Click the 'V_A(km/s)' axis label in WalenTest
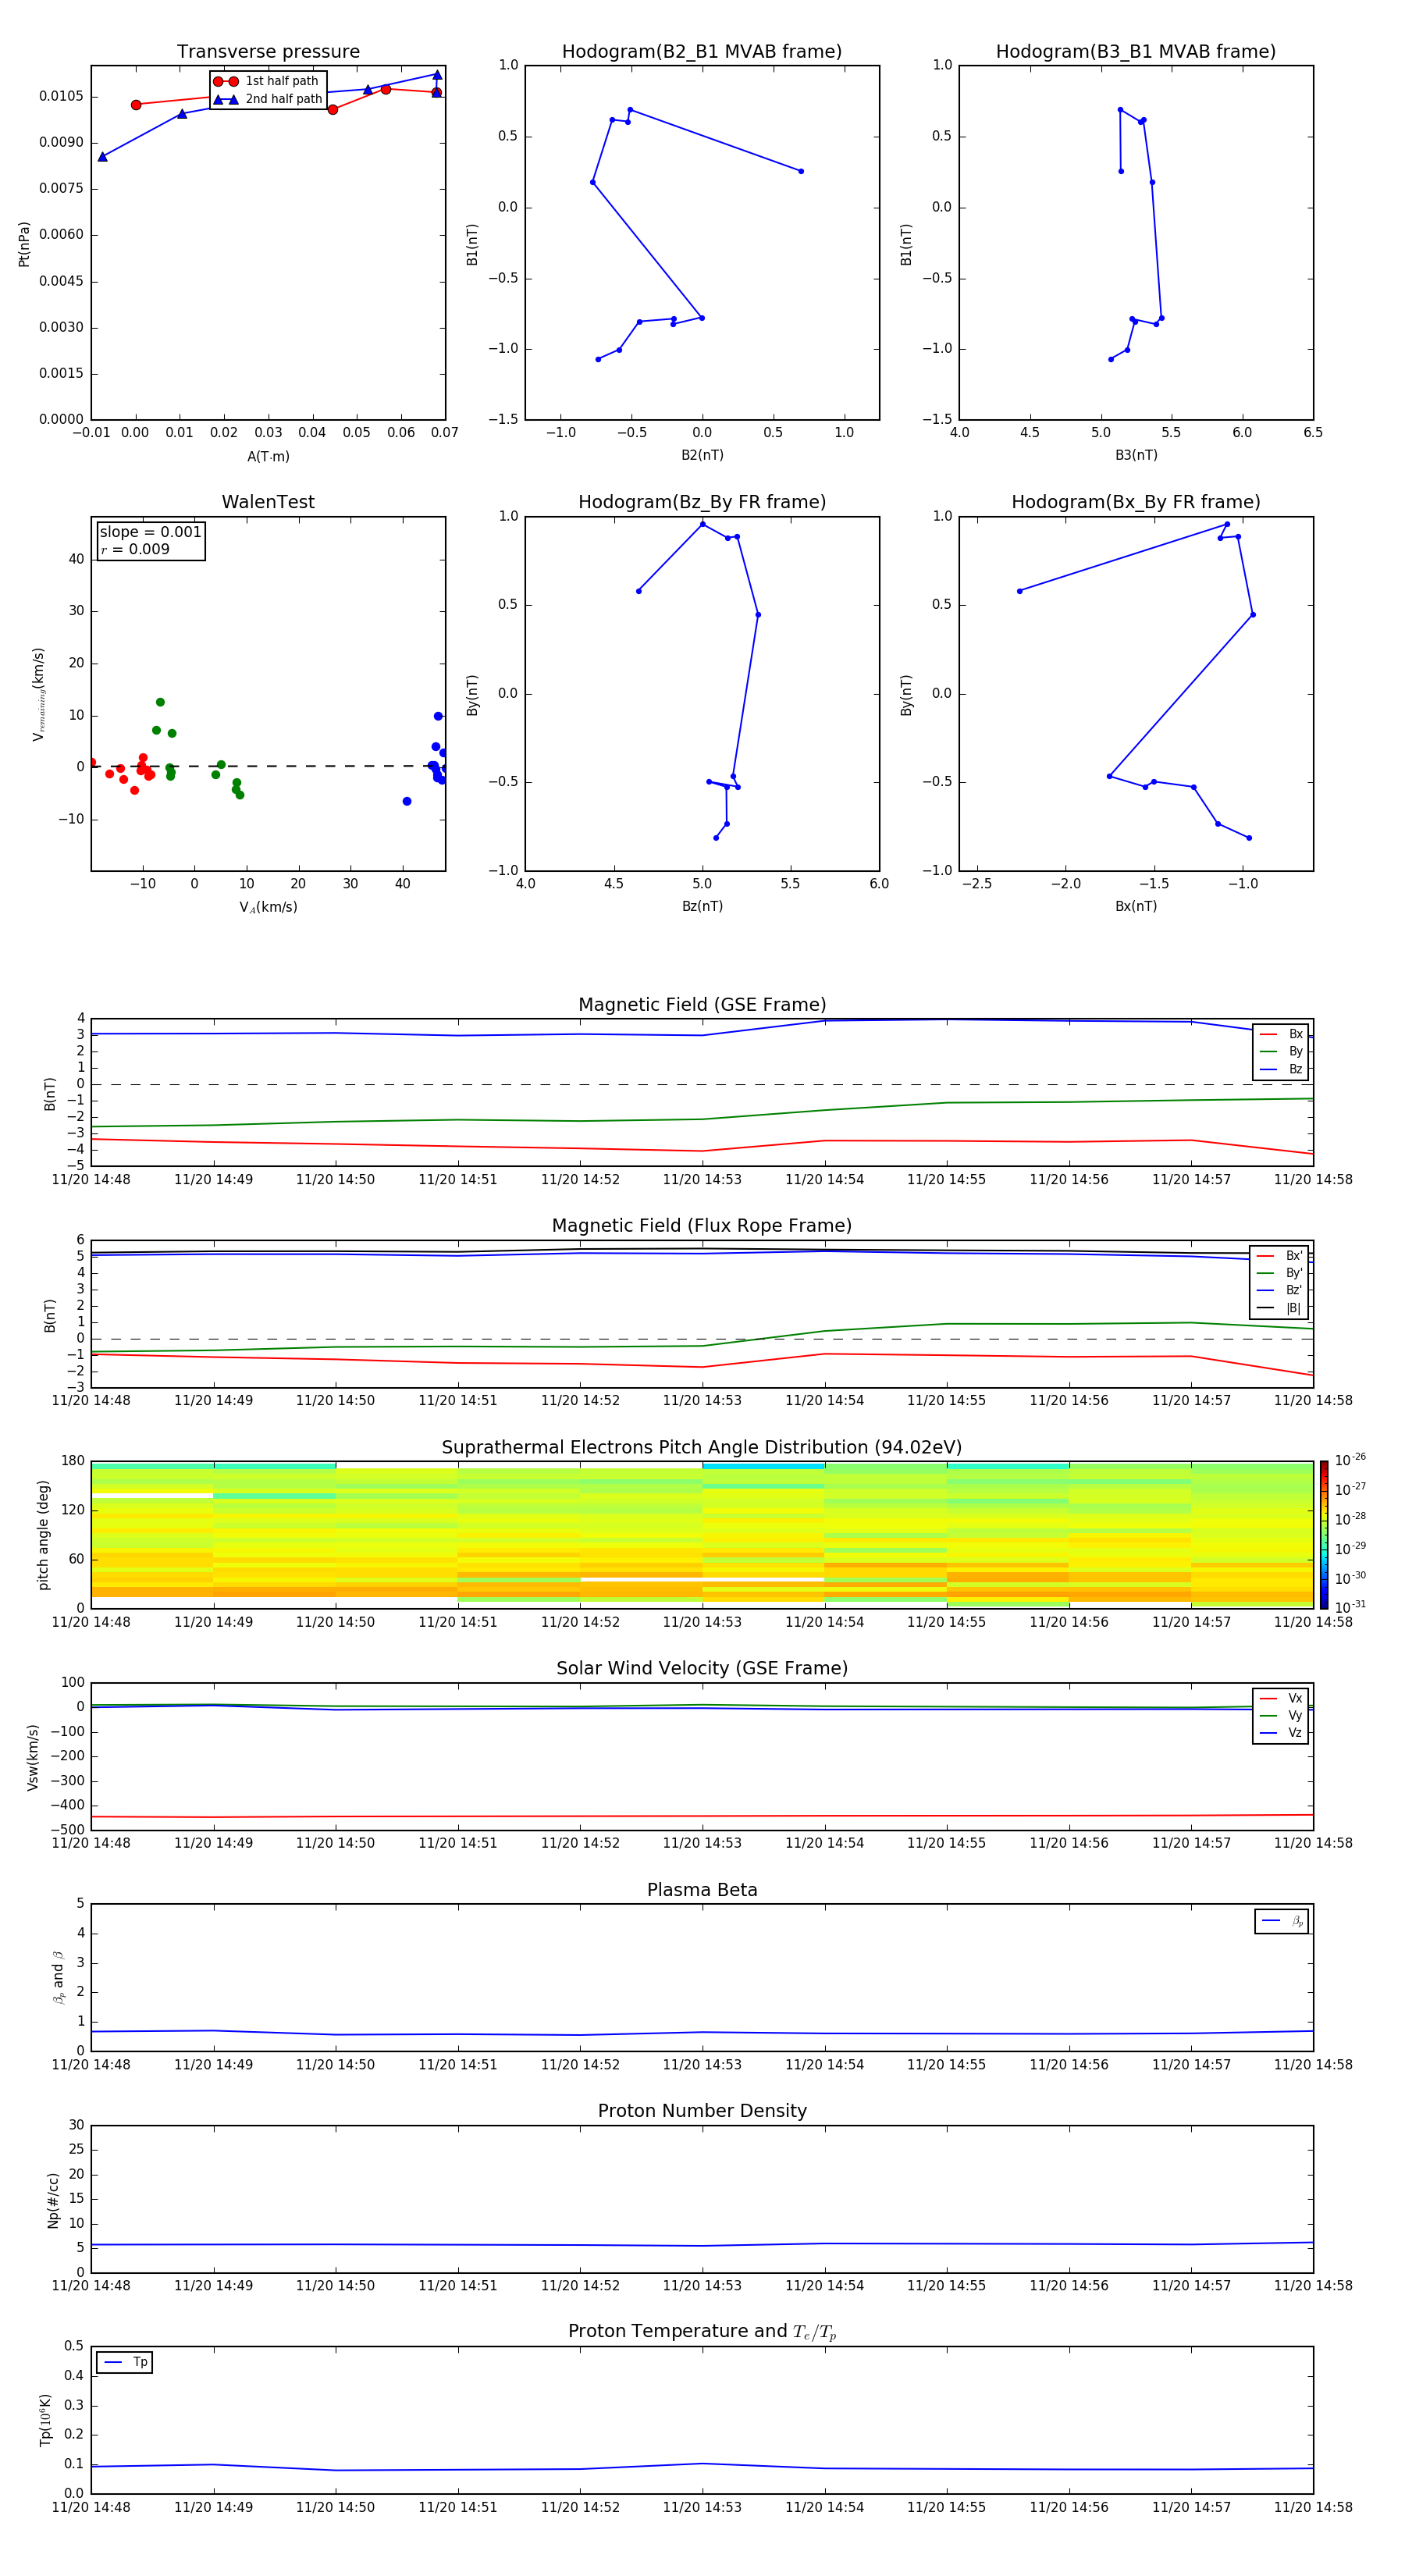 [x=268, y=907]
